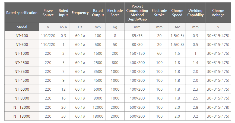
Task: Select rated input value 30
Action: coord(63,116)
